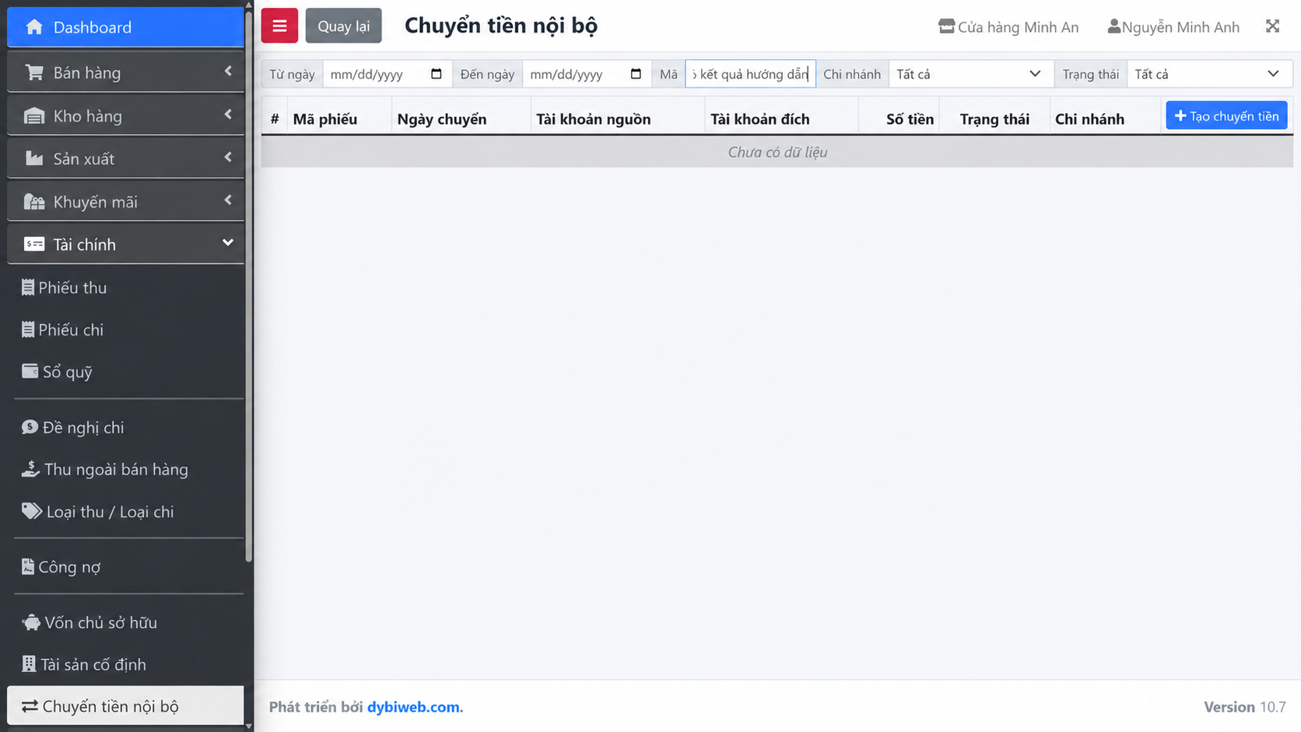
Task: Click the Dashboard home icon
Action: click(34, 27)
